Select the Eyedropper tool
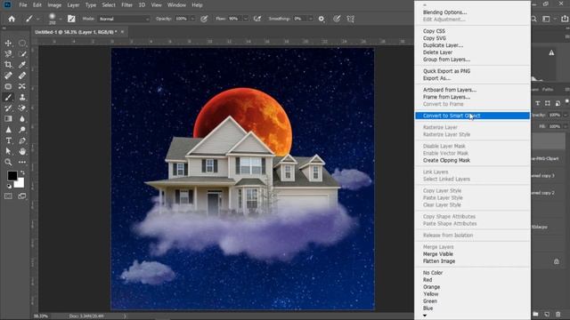 click(22, 65)
